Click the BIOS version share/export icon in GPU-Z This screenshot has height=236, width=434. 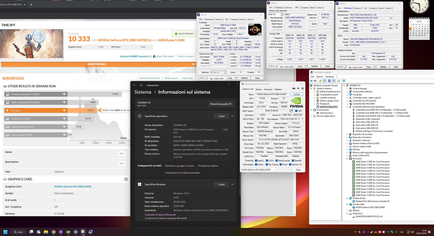(291, 111)
